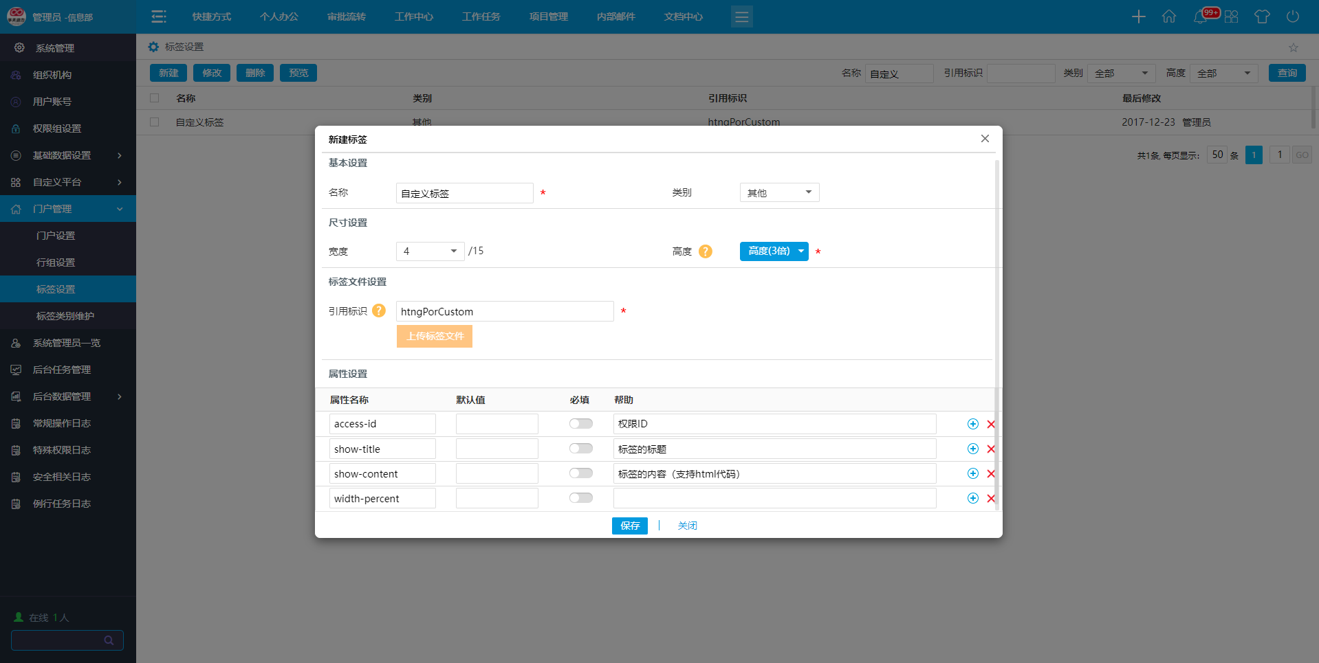Click the 上传标签文件 upload button
Viewport: 1319px width, 663px height.
click(435, 337)
